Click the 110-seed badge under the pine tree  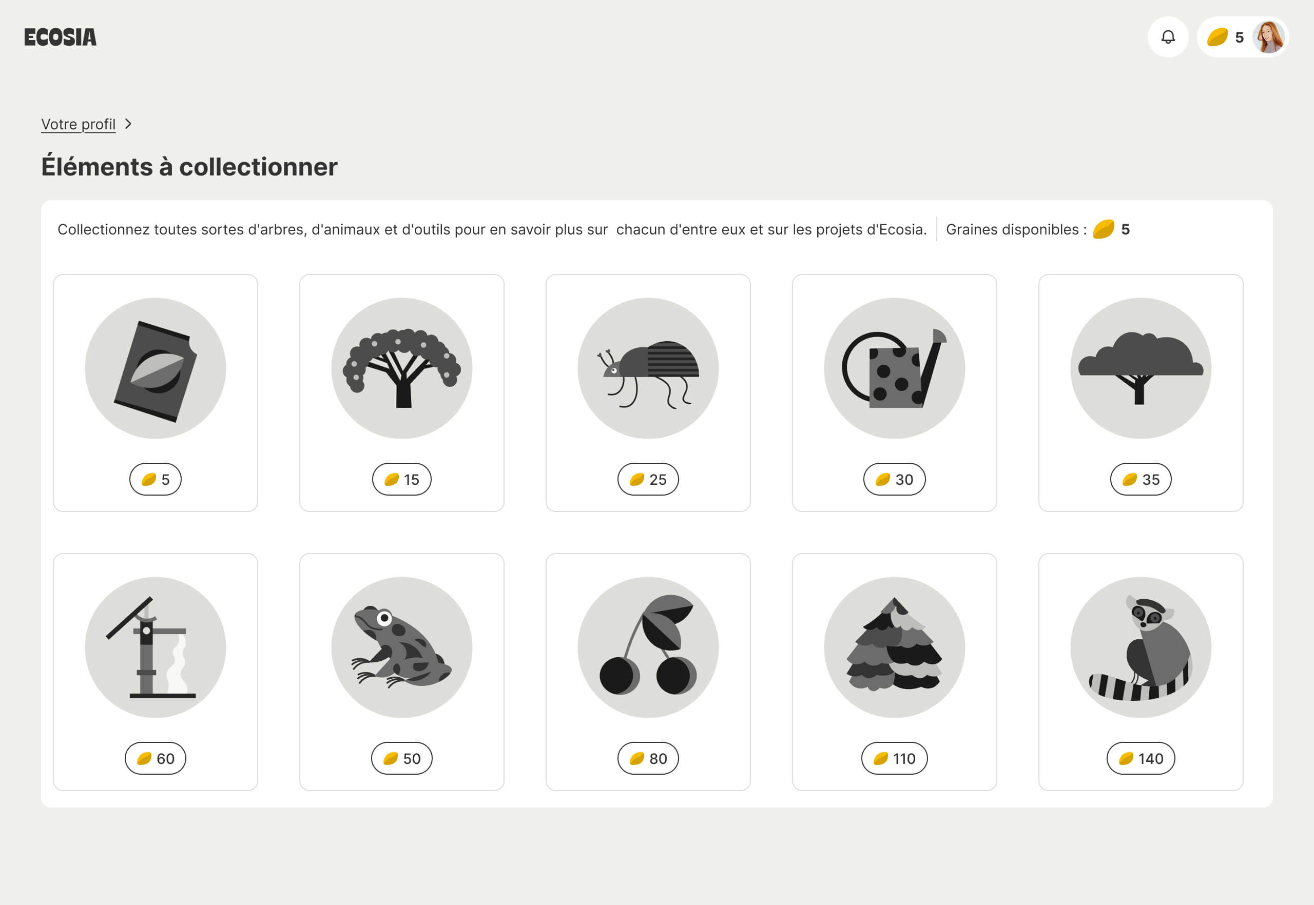tap(894, 758)
